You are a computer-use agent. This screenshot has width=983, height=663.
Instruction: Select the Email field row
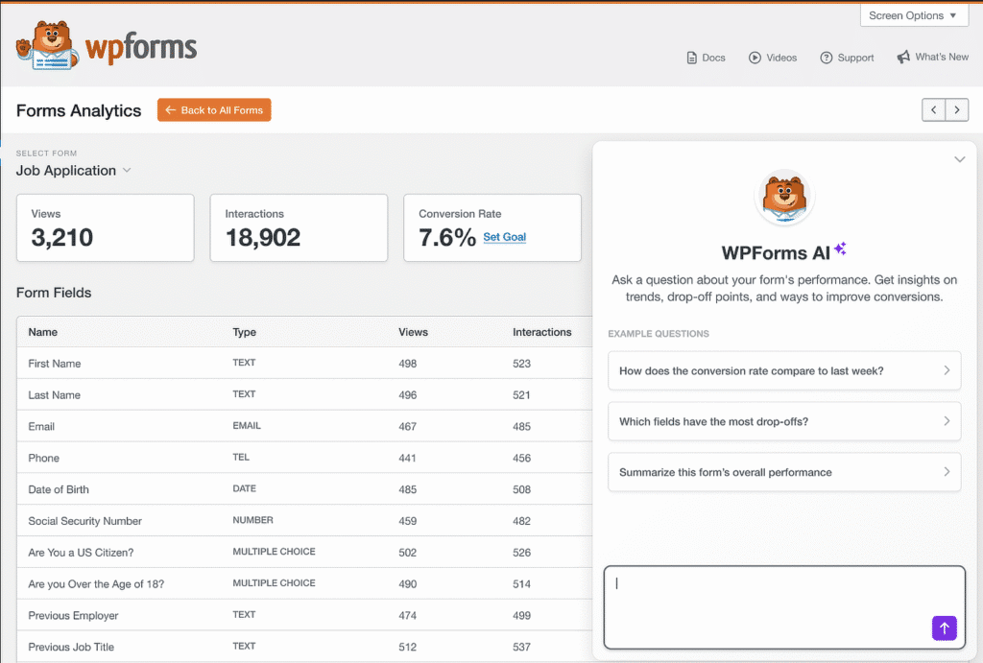click(304, 426)
